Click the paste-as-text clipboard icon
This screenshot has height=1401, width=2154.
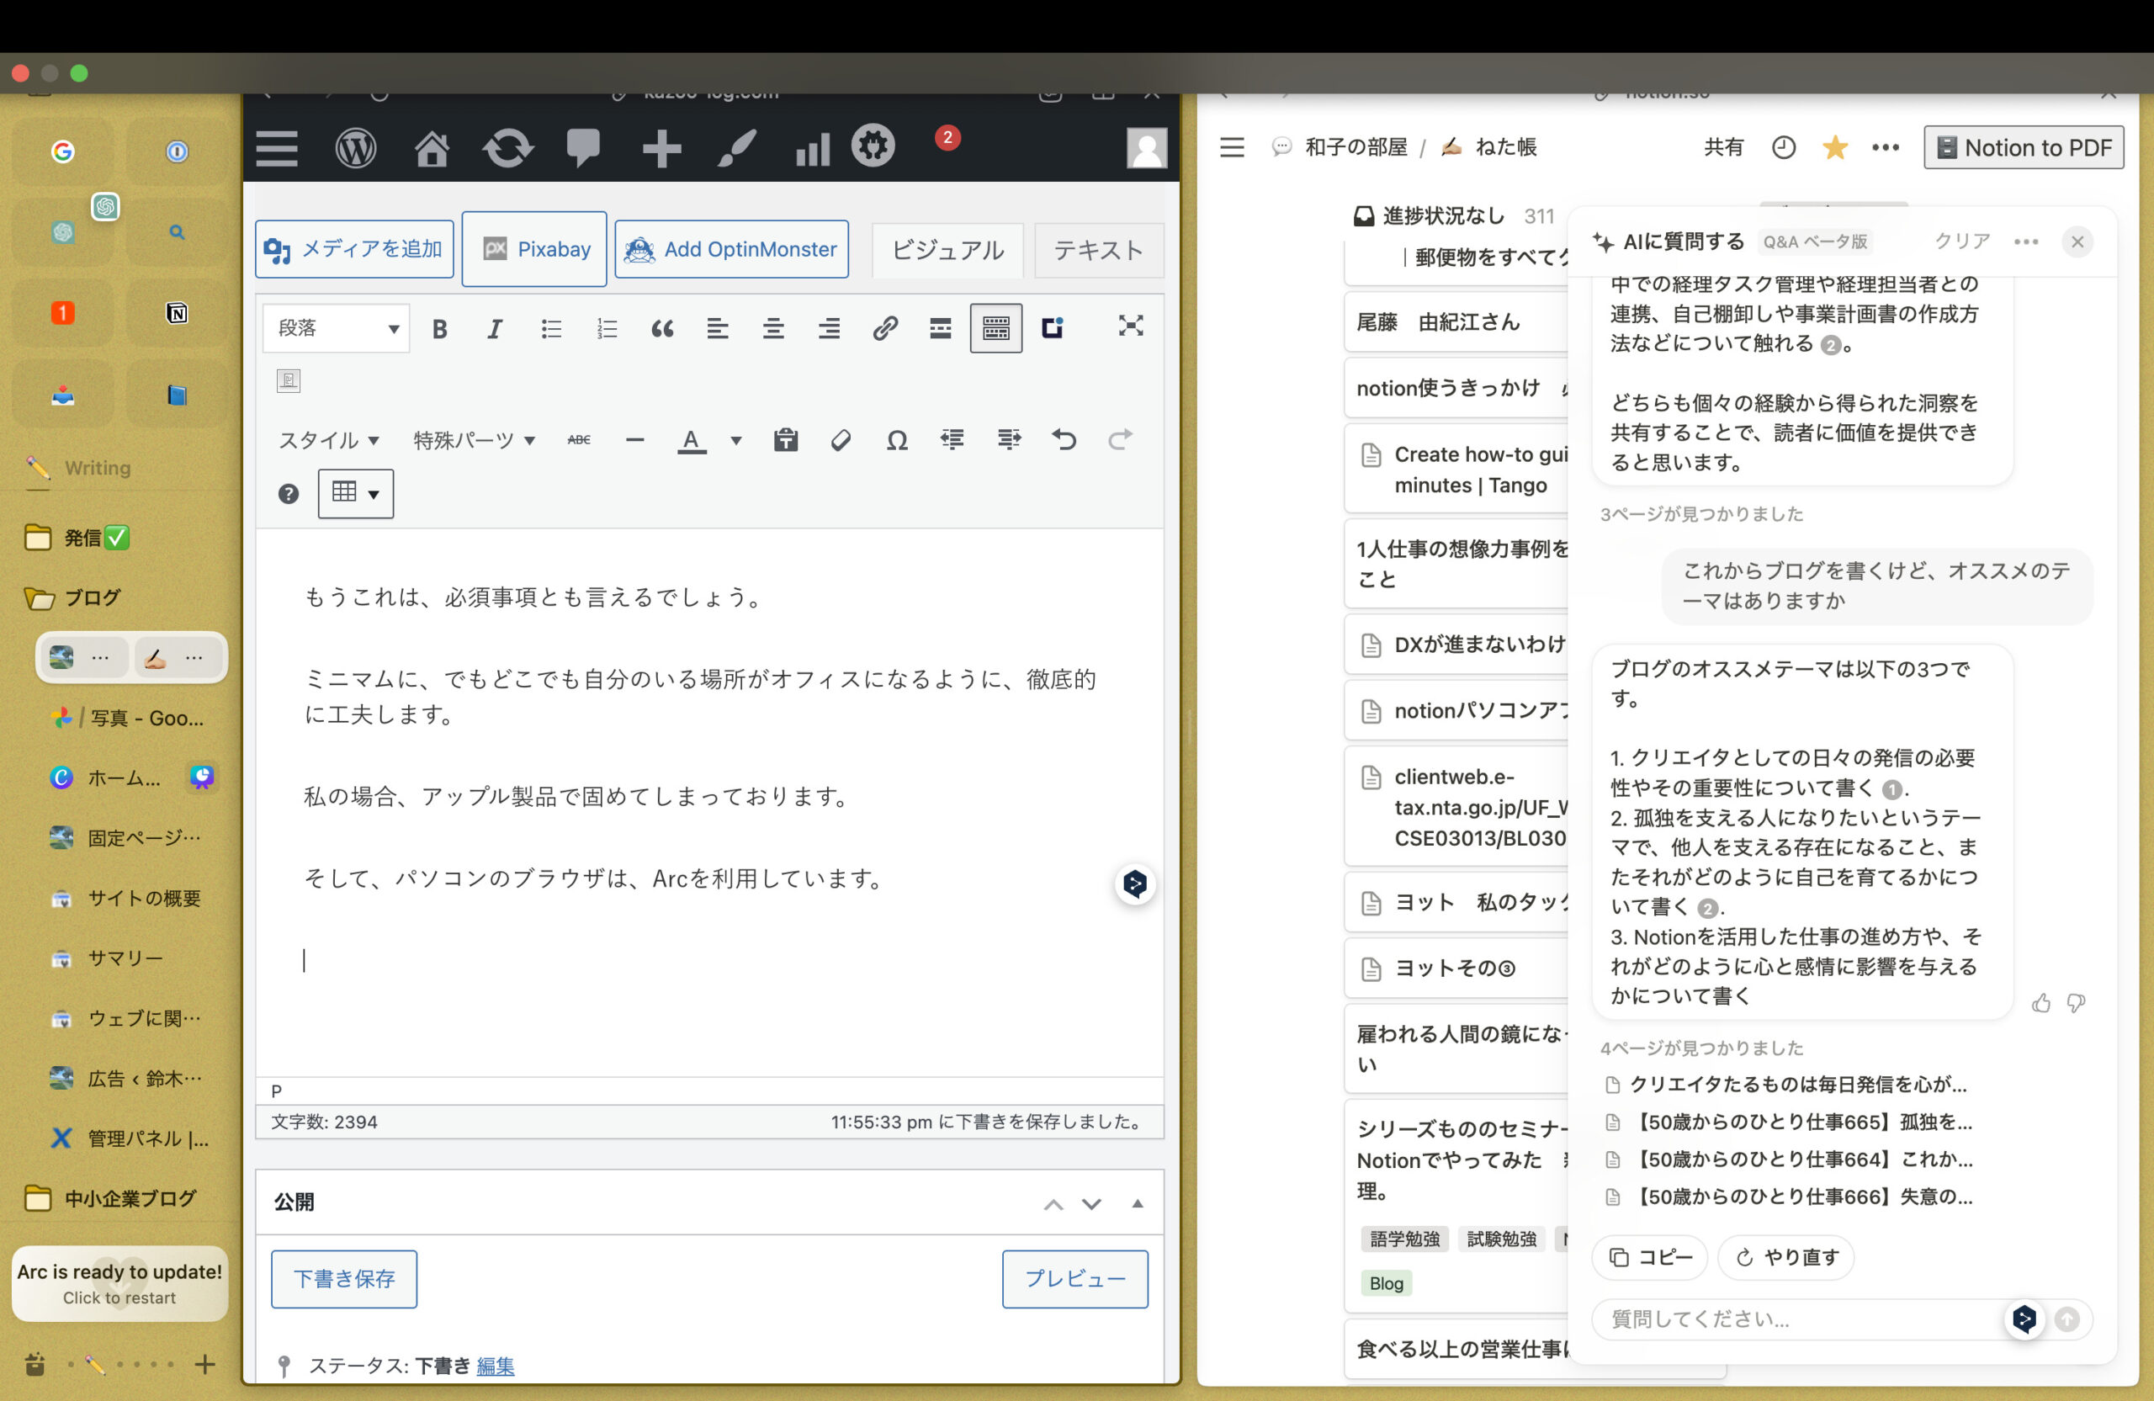tap(785, 441)
